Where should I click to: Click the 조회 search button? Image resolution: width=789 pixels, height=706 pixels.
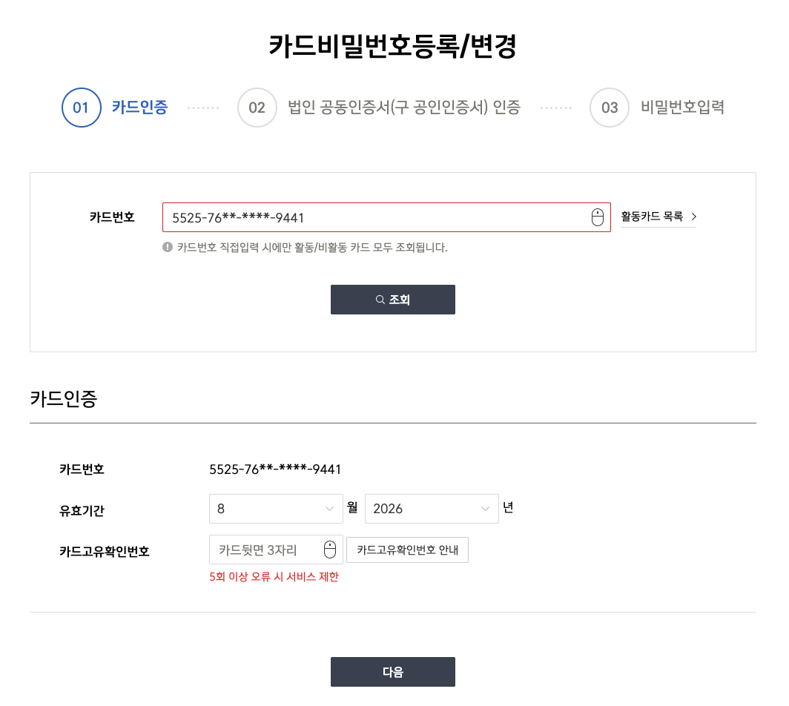point(393,300)
